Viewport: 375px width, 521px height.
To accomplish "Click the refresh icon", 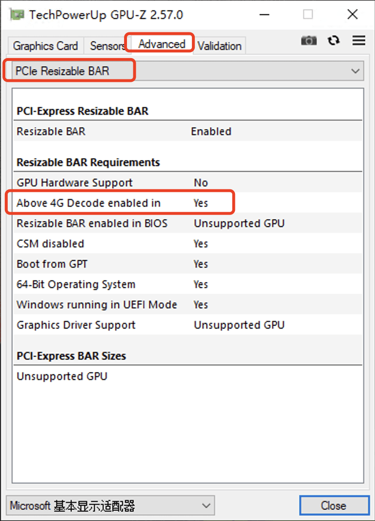I will [333, 41].
